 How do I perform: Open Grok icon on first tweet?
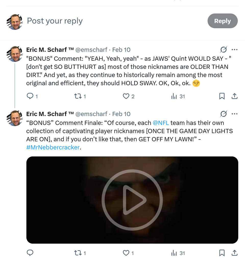tap(224, 49)
